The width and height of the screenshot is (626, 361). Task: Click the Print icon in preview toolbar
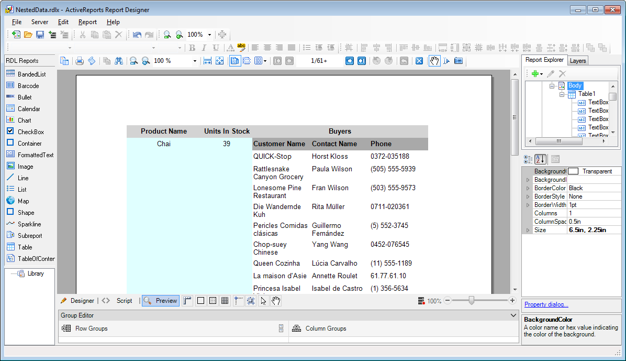[x=80, y=61]
